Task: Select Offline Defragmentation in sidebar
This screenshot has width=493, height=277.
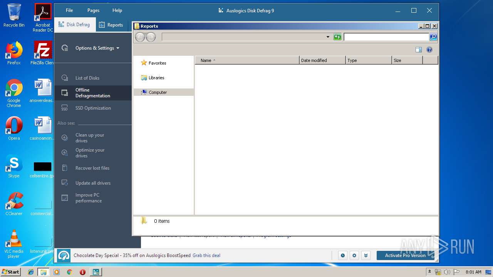Action: pyautogui.click(x=93, y=93)
